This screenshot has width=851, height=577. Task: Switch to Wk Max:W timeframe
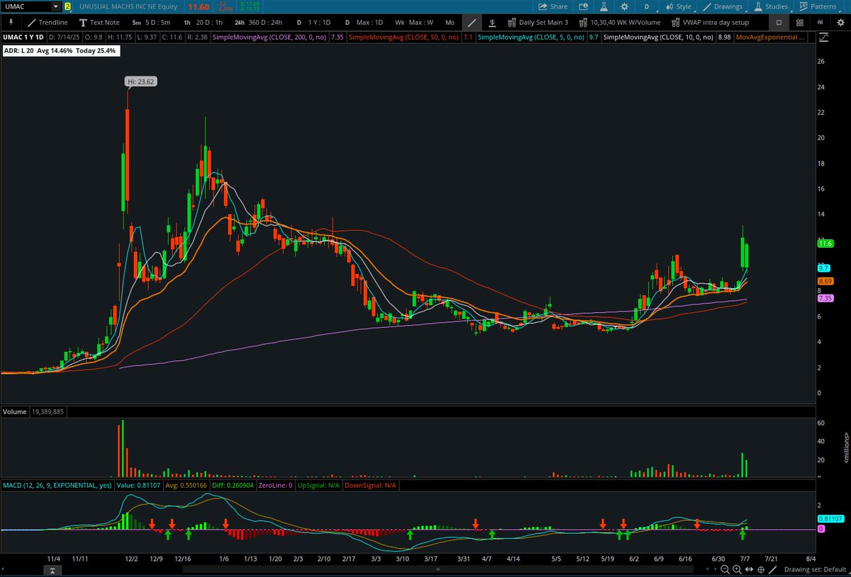tap(413, 23)
